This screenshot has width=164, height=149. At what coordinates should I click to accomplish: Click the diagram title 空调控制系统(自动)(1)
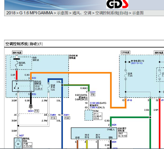click(24, 44)
